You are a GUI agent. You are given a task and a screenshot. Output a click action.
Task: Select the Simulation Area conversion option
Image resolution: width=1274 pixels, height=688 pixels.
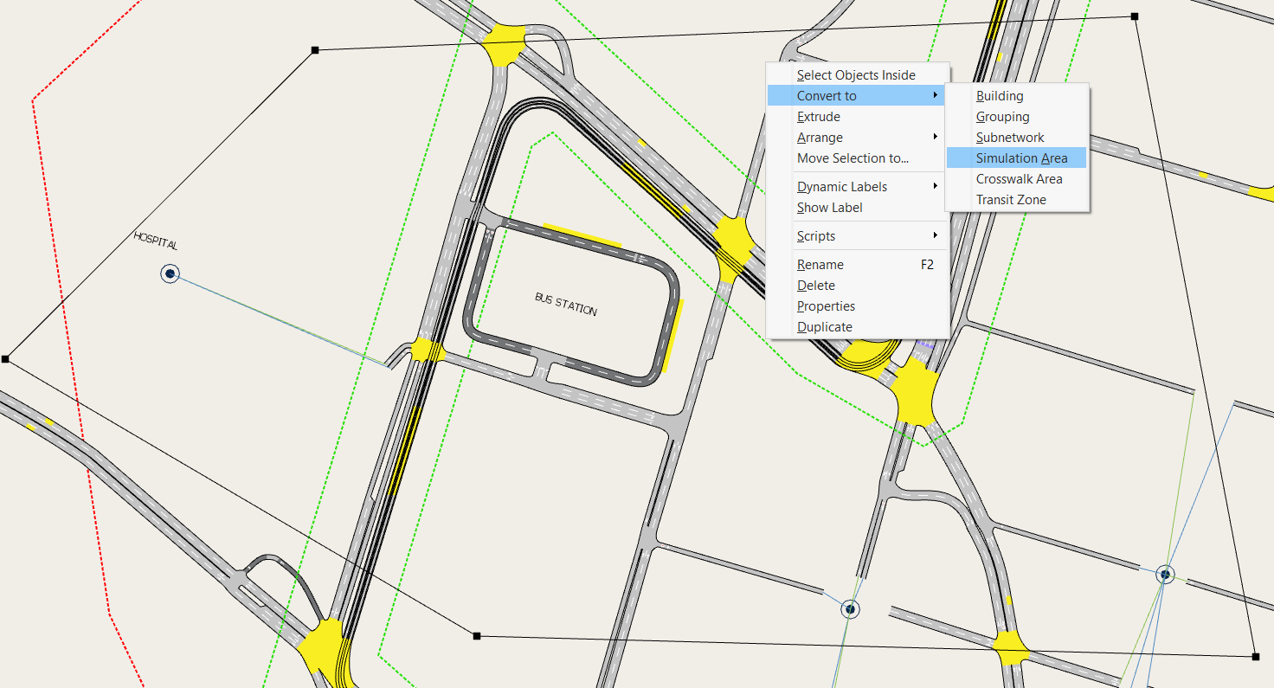1017,158
